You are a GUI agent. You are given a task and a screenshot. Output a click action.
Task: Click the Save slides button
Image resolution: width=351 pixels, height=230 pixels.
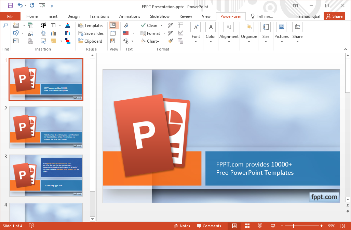point(91,33)
